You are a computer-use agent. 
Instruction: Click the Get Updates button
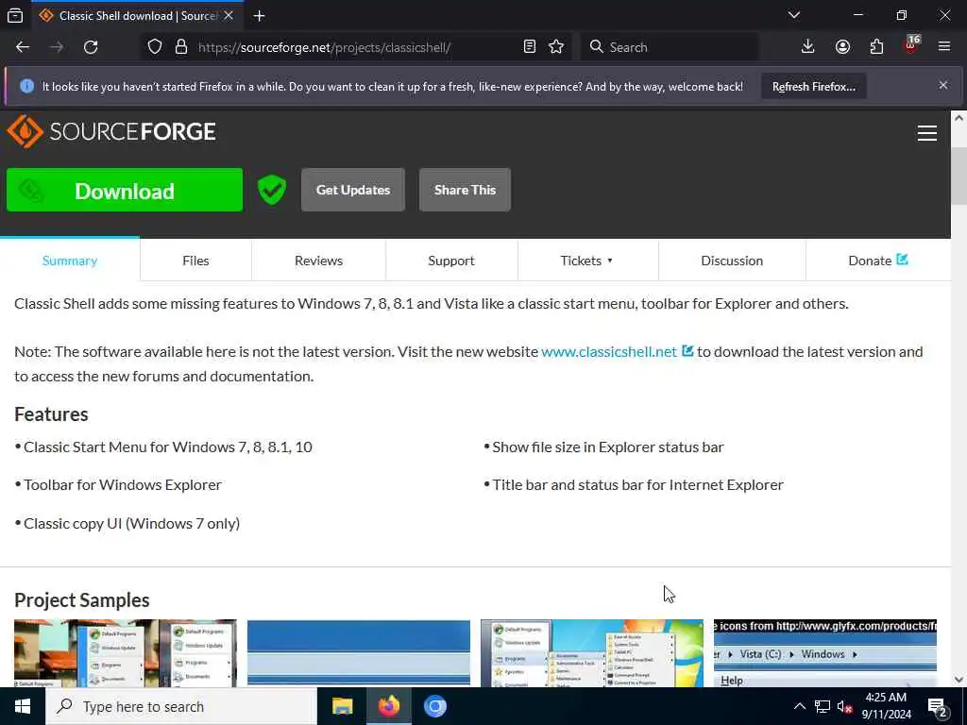(353, 190)
